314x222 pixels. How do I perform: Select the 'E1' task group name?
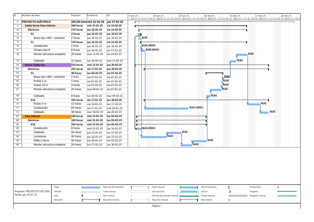[32, 42]
